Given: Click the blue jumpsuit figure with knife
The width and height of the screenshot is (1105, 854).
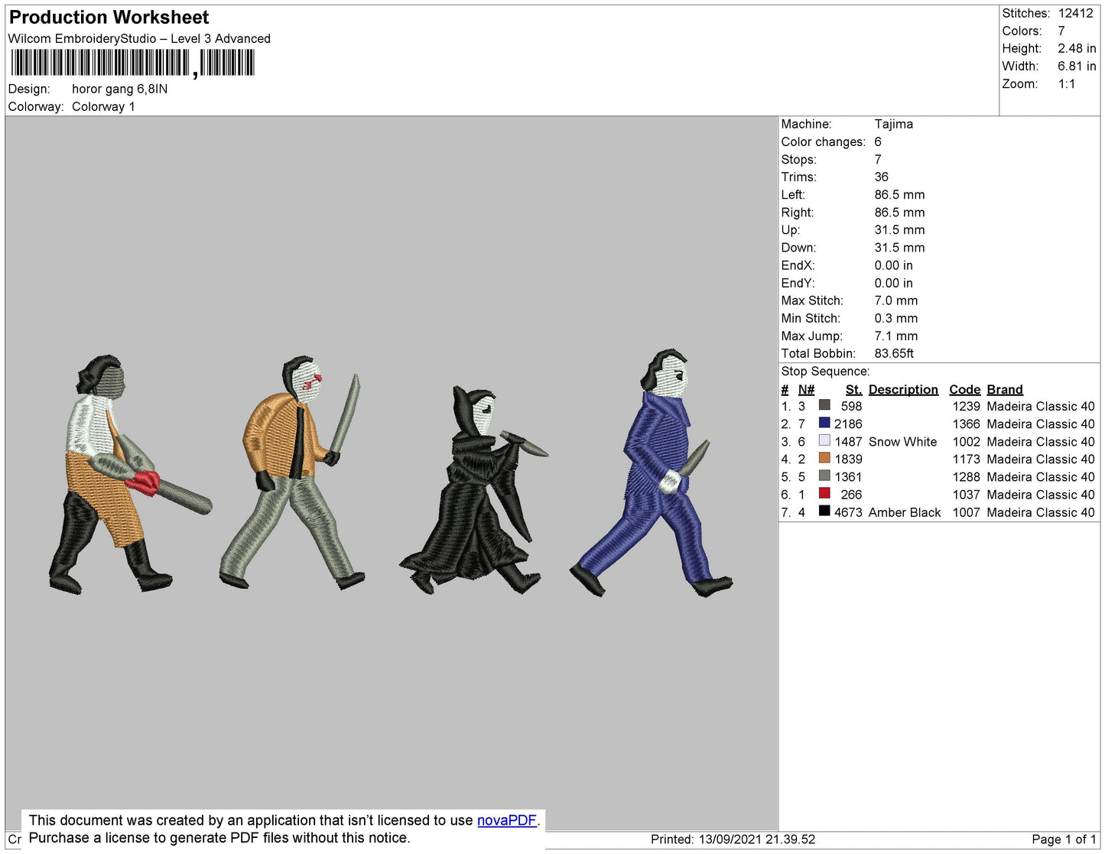Looking at the screenshot, I should (x=650, y=472).
